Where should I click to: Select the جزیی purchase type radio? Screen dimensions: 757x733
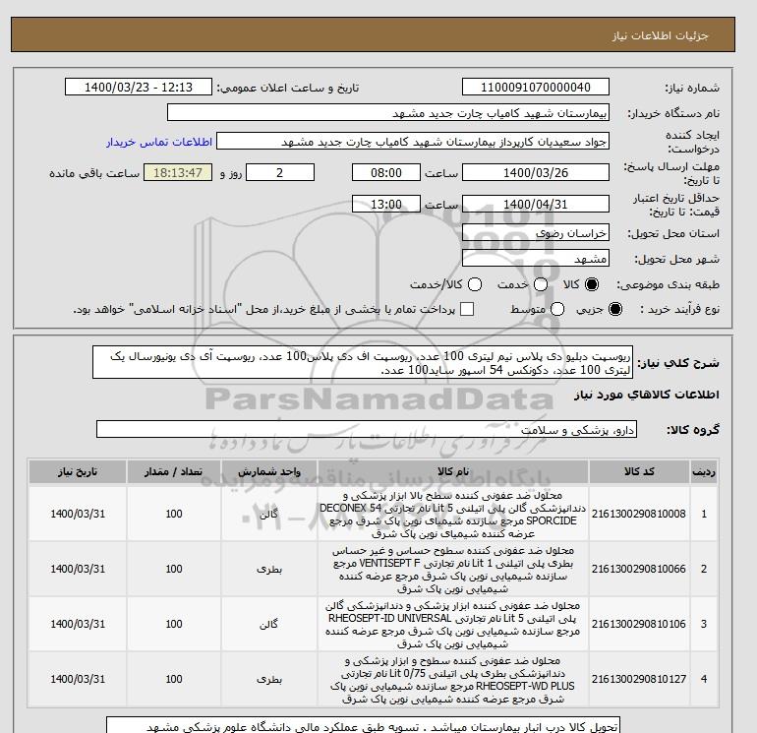[615, 309]
